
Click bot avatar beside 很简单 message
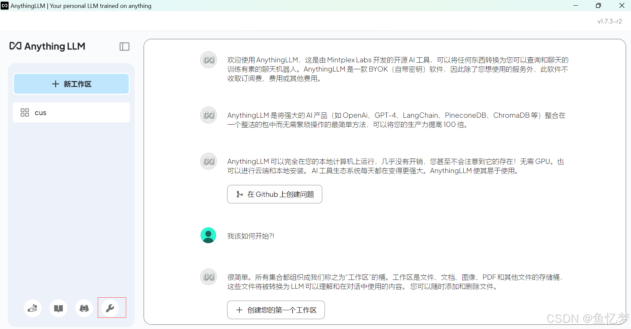[209, 277]
